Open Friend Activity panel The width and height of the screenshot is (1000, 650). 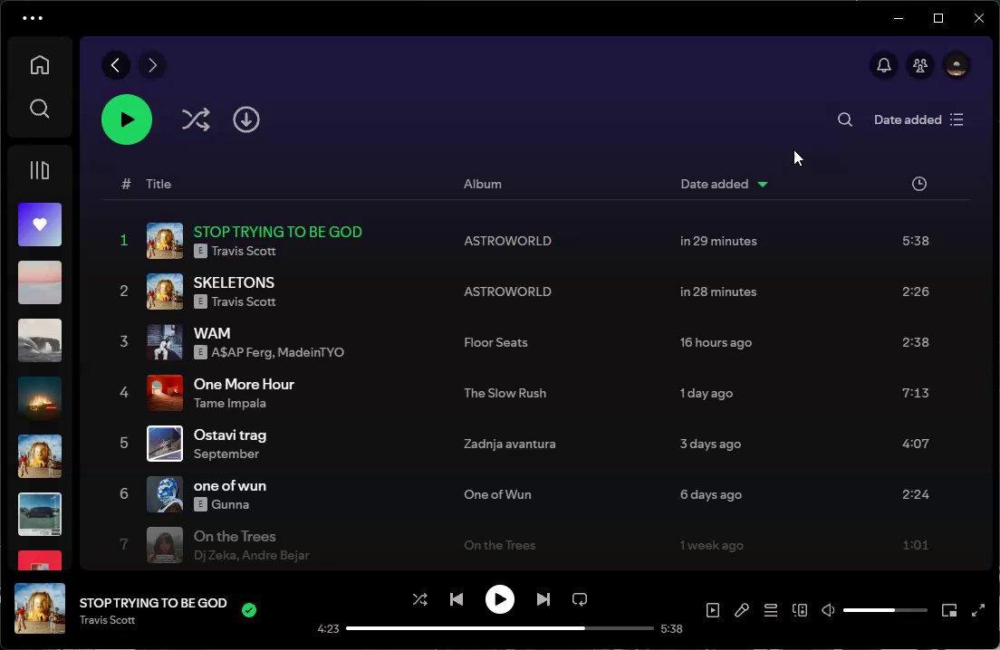[920, 65]
